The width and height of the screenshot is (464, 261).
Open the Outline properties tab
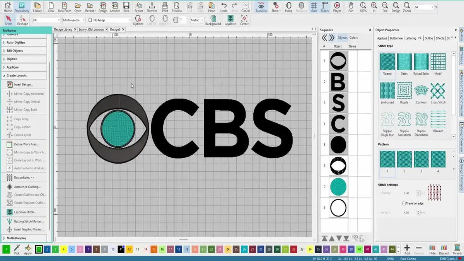tap(428, 38)
